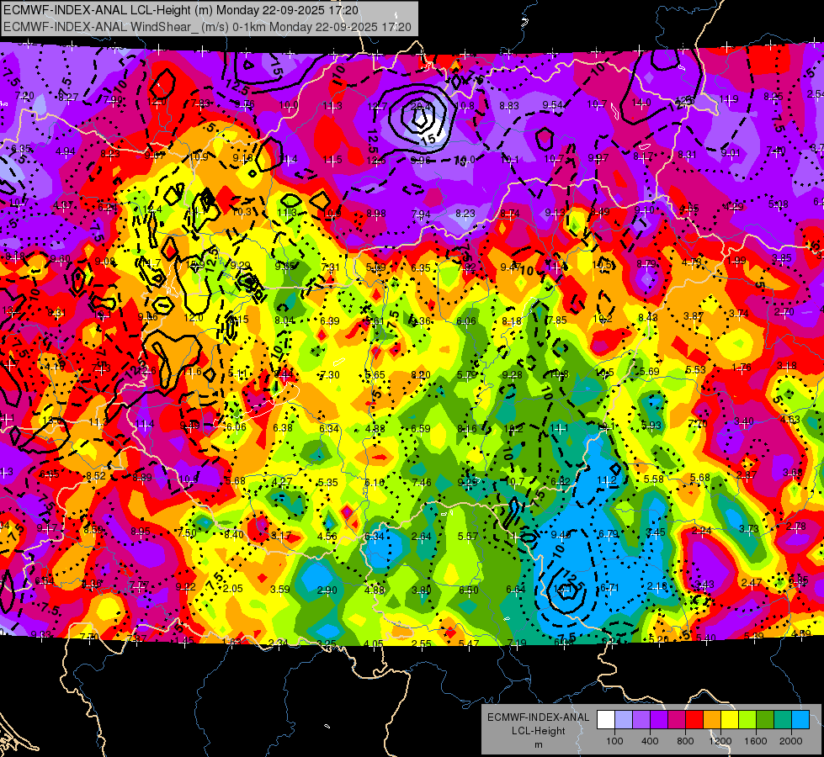The width and height of the screenshot is (824, 757).
Task: Click the 1.76 grid value
Action: coord(741,368)
